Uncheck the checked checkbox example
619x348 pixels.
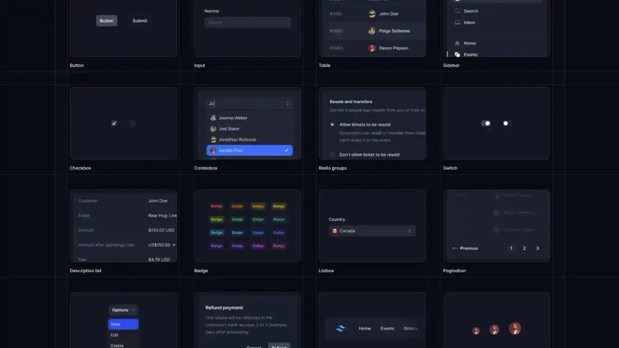pos(114,123)
